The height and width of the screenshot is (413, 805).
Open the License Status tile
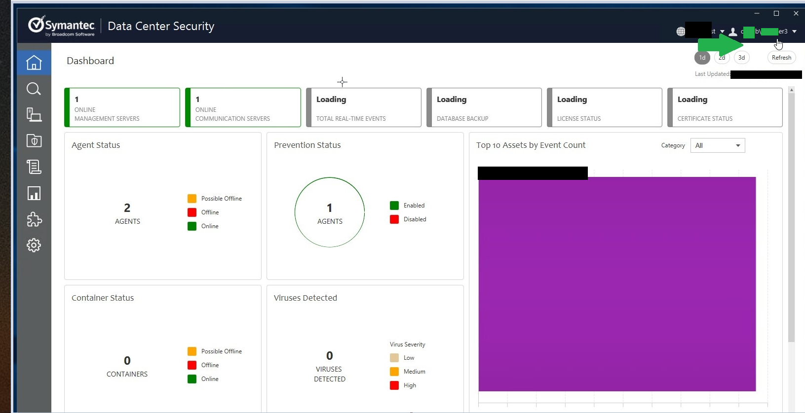pyautogui.click(x=604, y=107)
